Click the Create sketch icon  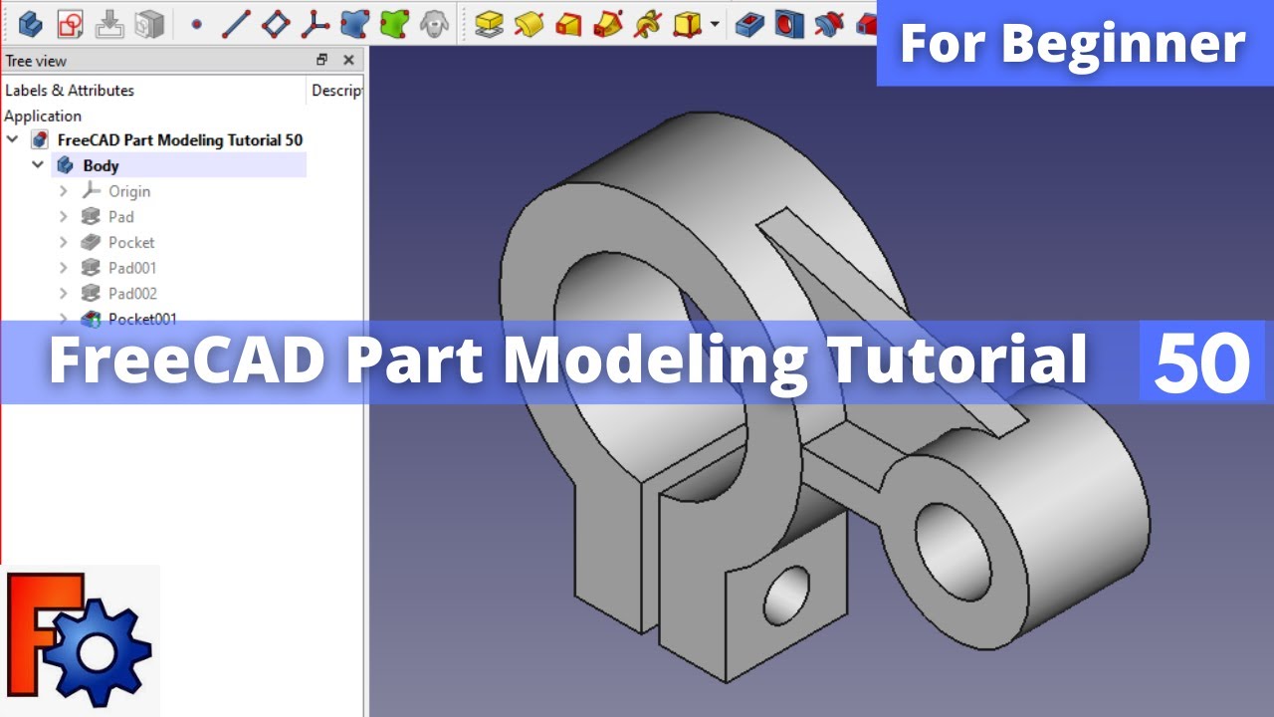pos(70,23)
